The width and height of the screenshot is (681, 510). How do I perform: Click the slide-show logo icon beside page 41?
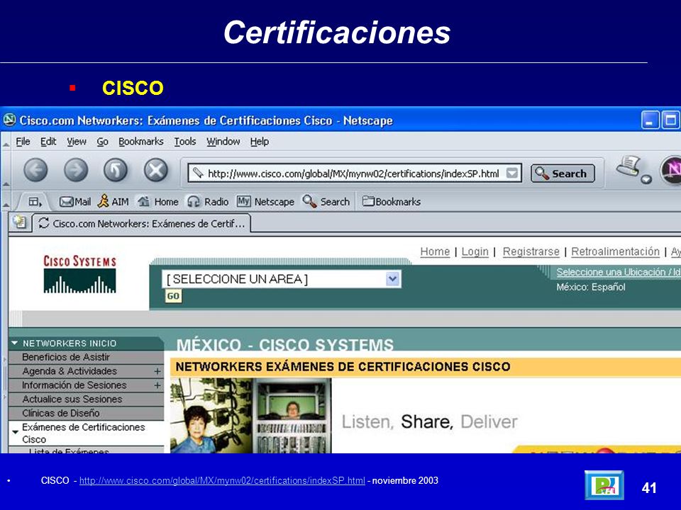(604, 485)
